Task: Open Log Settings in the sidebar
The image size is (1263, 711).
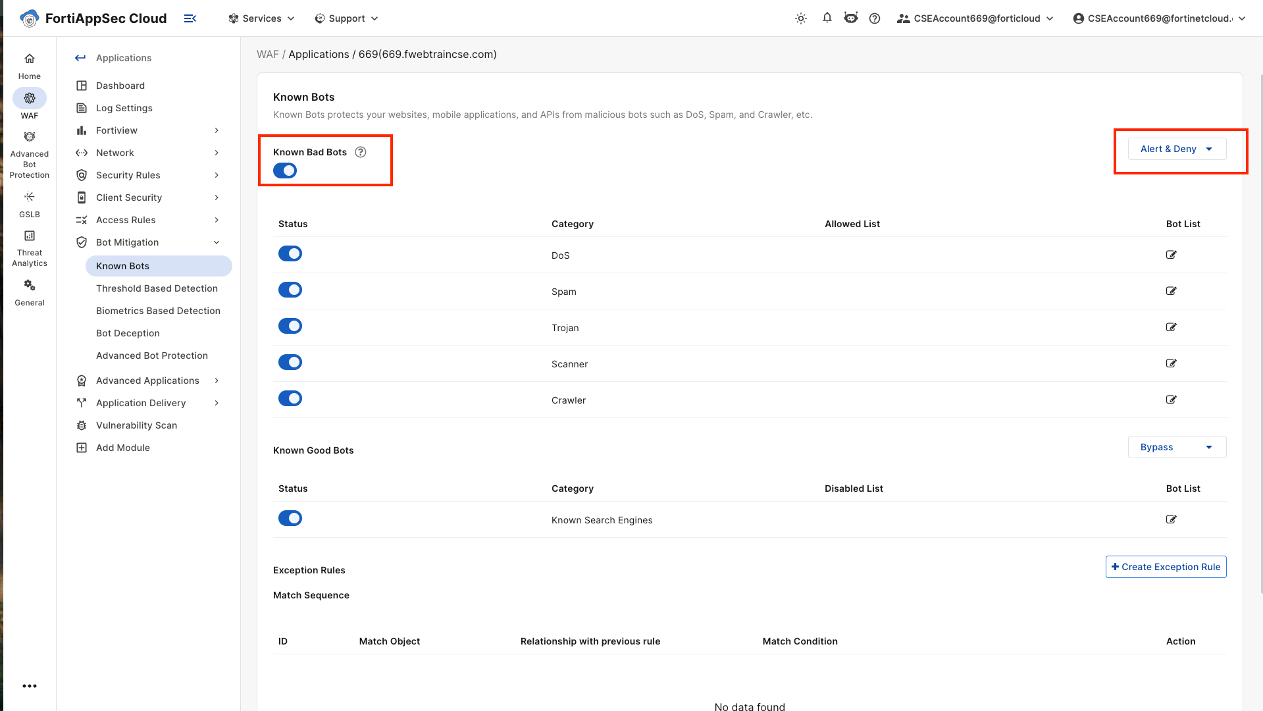Action: 124,108
